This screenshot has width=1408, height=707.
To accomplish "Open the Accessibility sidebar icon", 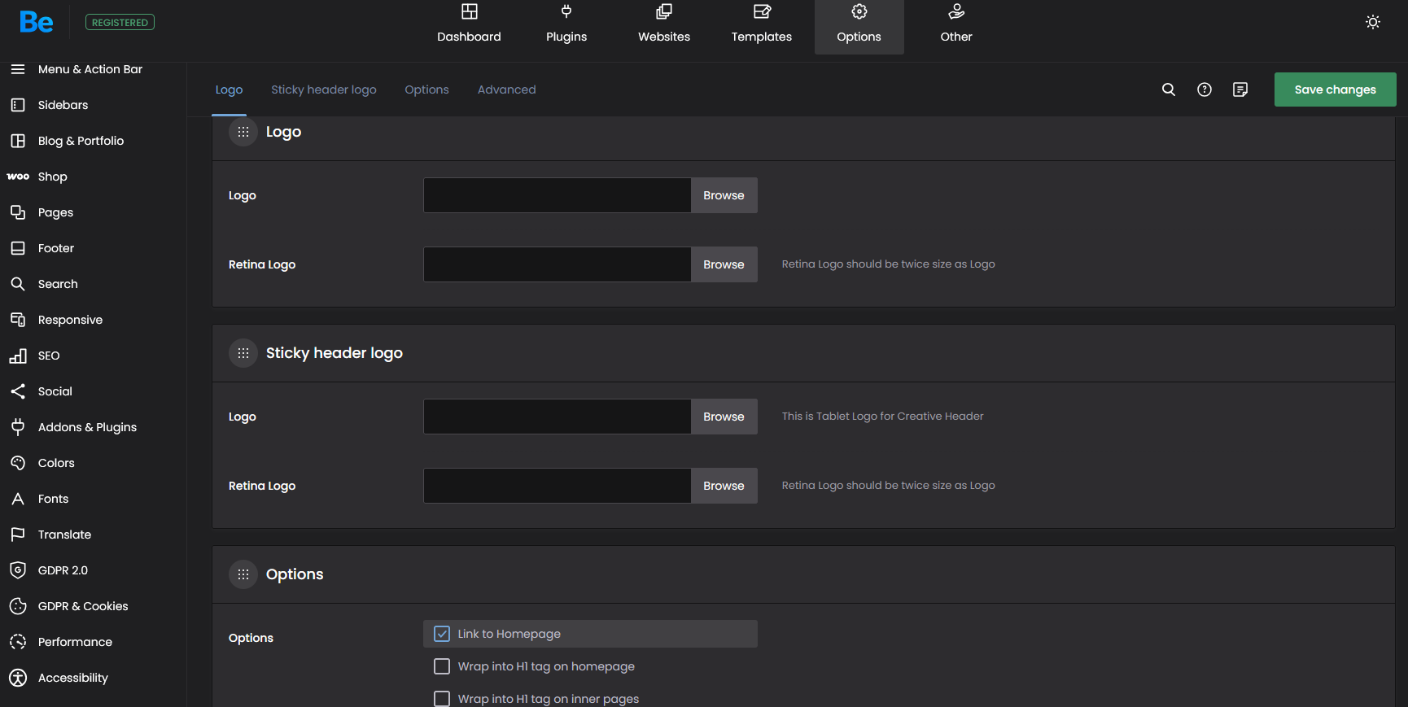I will (18, 678).
